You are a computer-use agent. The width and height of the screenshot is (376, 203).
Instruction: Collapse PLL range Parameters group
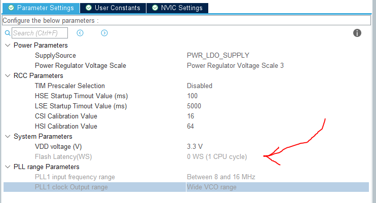coord(7,167)
